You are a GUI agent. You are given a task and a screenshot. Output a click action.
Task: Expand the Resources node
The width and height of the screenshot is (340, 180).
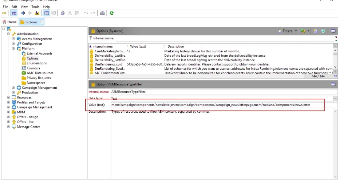[8, 97]
